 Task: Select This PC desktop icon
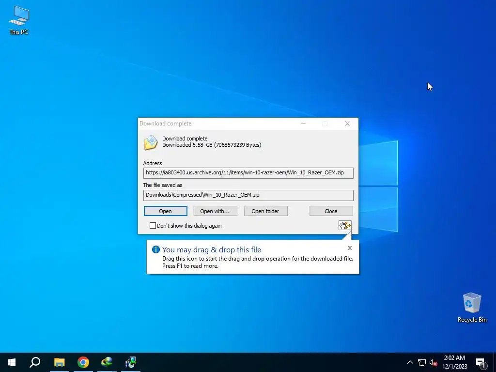click(19, 20)
